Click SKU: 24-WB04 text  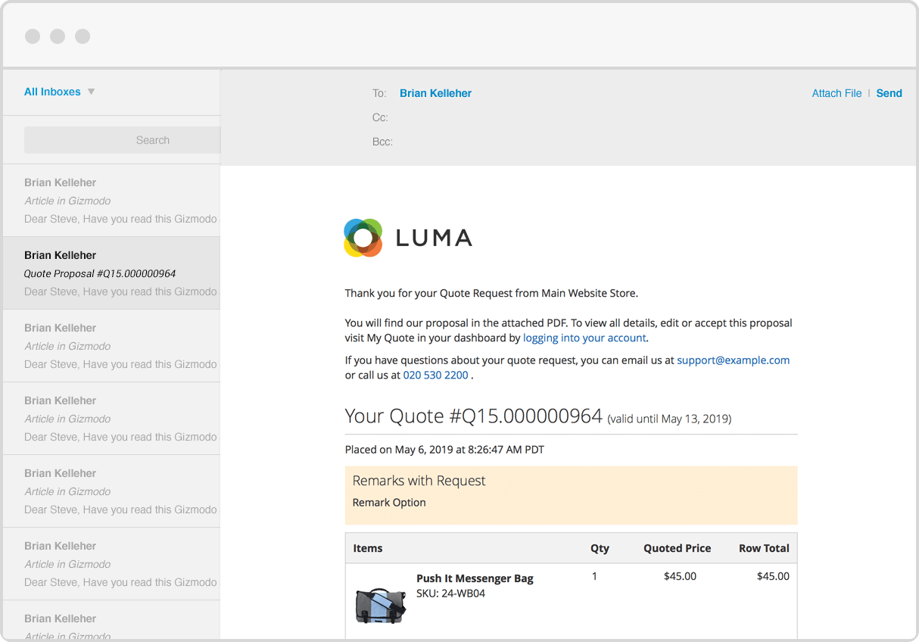coord(450,594)
